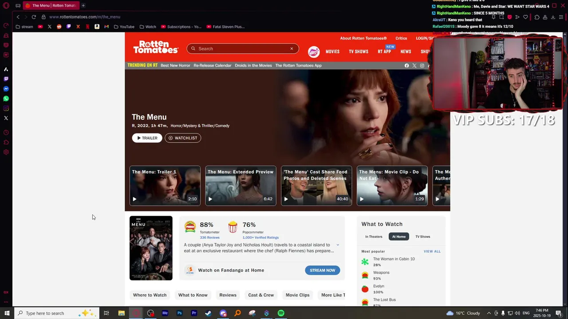Reload the Rotten Tomatoes page
This screenshot has width=568, height=319.
coord(34,17)
